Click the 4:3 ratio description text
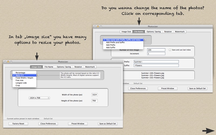216x135 pixels. click(x=80, y=75)
